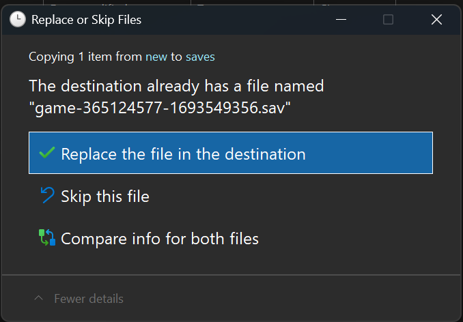463x322 pixels.
Task: Click the blue undo arrow Skip icon
Action: pos(47,196)
